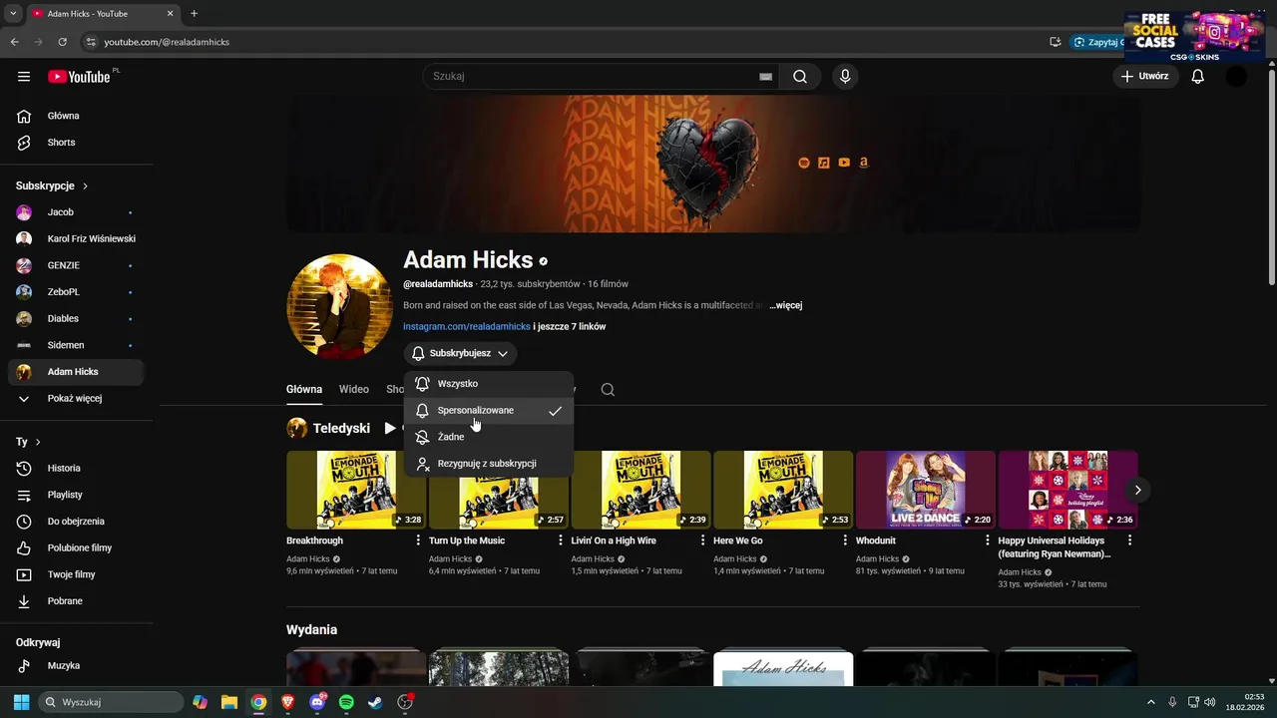Viewport: 1277px width, 718px height.
Task: Select Wszystko notifications option
Action: [x=489, y=384]
